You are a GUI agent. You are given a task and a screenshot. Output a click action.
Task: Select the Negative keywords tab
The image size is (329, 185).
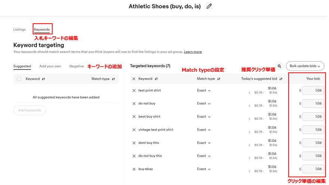click(x=77, y=66)
